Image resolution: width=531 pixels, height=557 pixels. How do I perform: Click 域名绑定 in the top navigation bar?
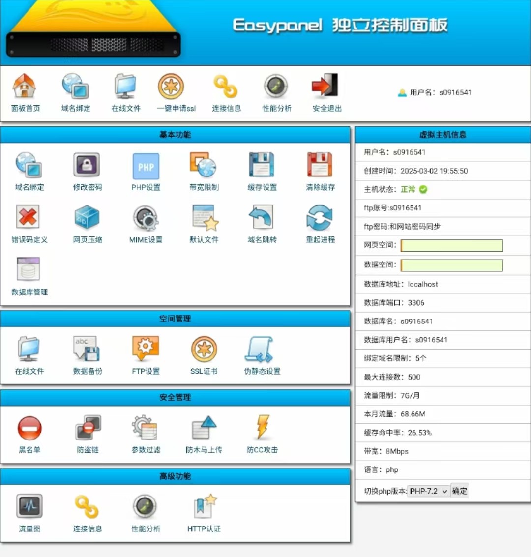[x=75, y=92]
